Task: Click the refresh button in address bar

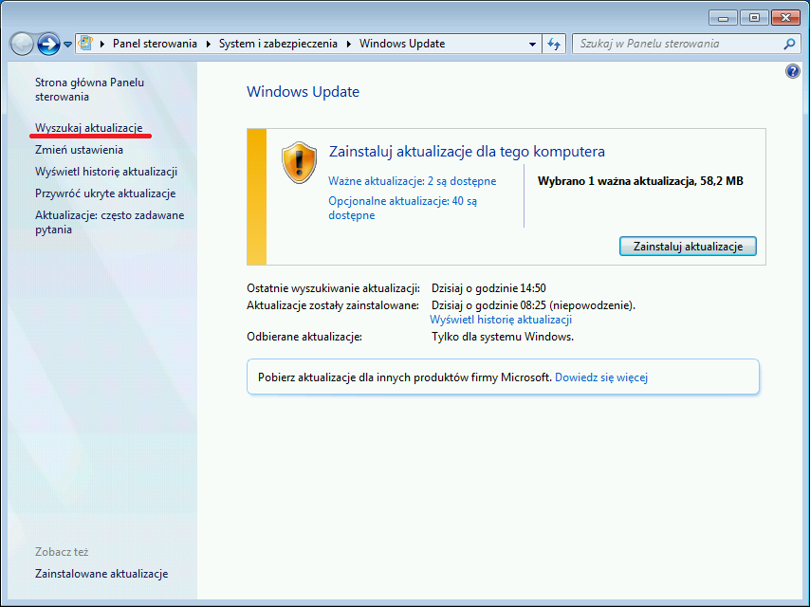Action: (554, 45)
